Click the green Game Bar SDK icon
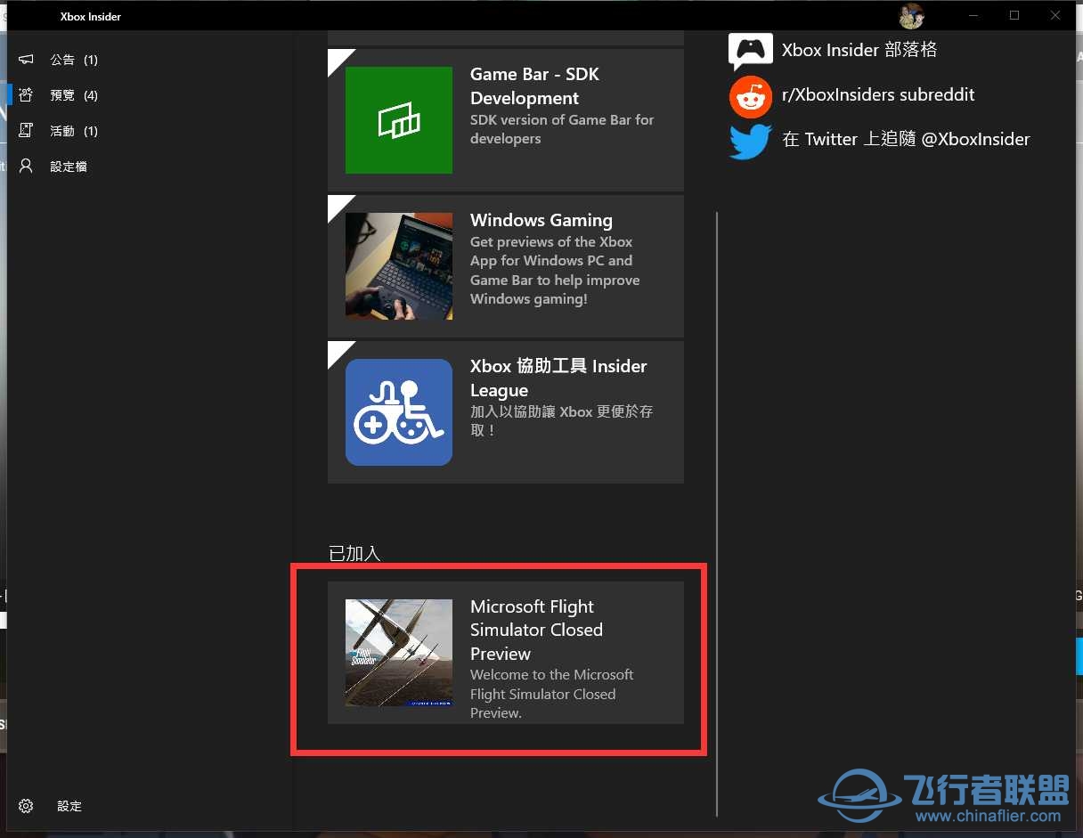The image size is (1083, 838). click(x=399, y=120)
